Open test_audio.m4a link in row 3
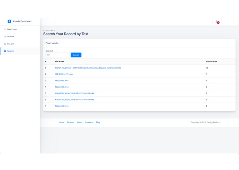 [x=62, y=81]
